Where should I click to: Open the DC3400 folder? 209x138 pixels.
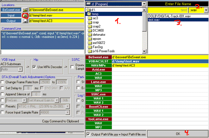pyautogui.click(x=96, y=30)
